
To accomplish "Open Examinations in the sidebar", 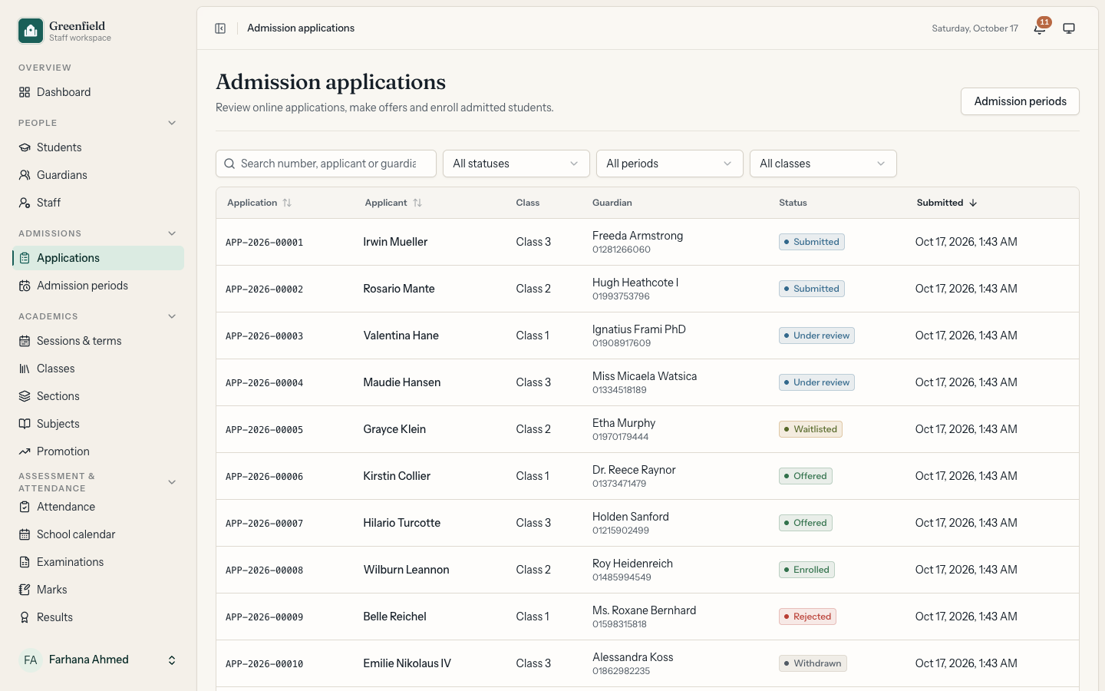I will (98, 562).
